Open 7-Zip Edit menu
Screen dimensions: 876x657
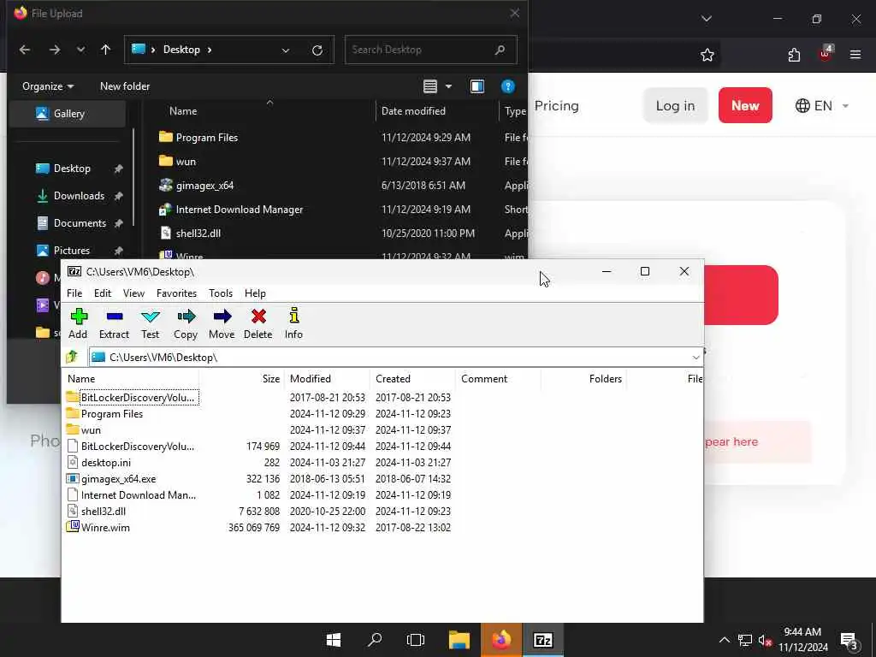click(x=103, y=293)
